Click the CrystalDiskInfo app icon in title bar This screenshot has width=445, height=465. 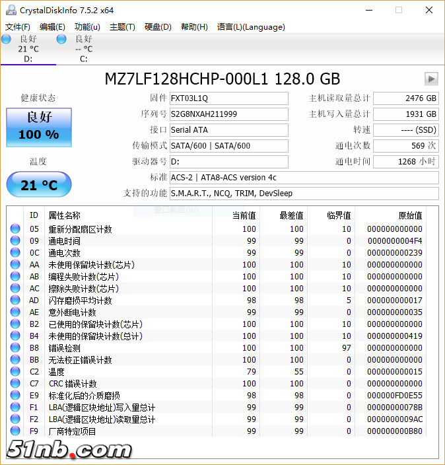point(11,10)
